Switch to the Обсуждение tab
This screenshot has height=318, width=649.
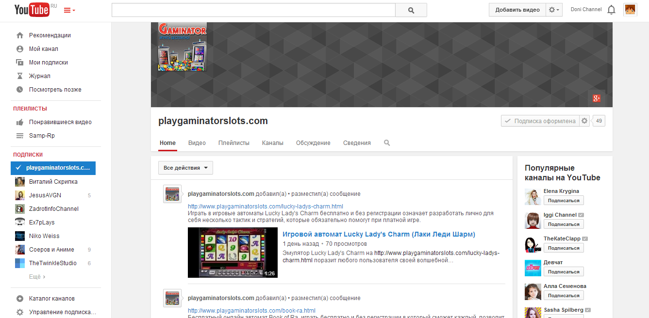313,143
